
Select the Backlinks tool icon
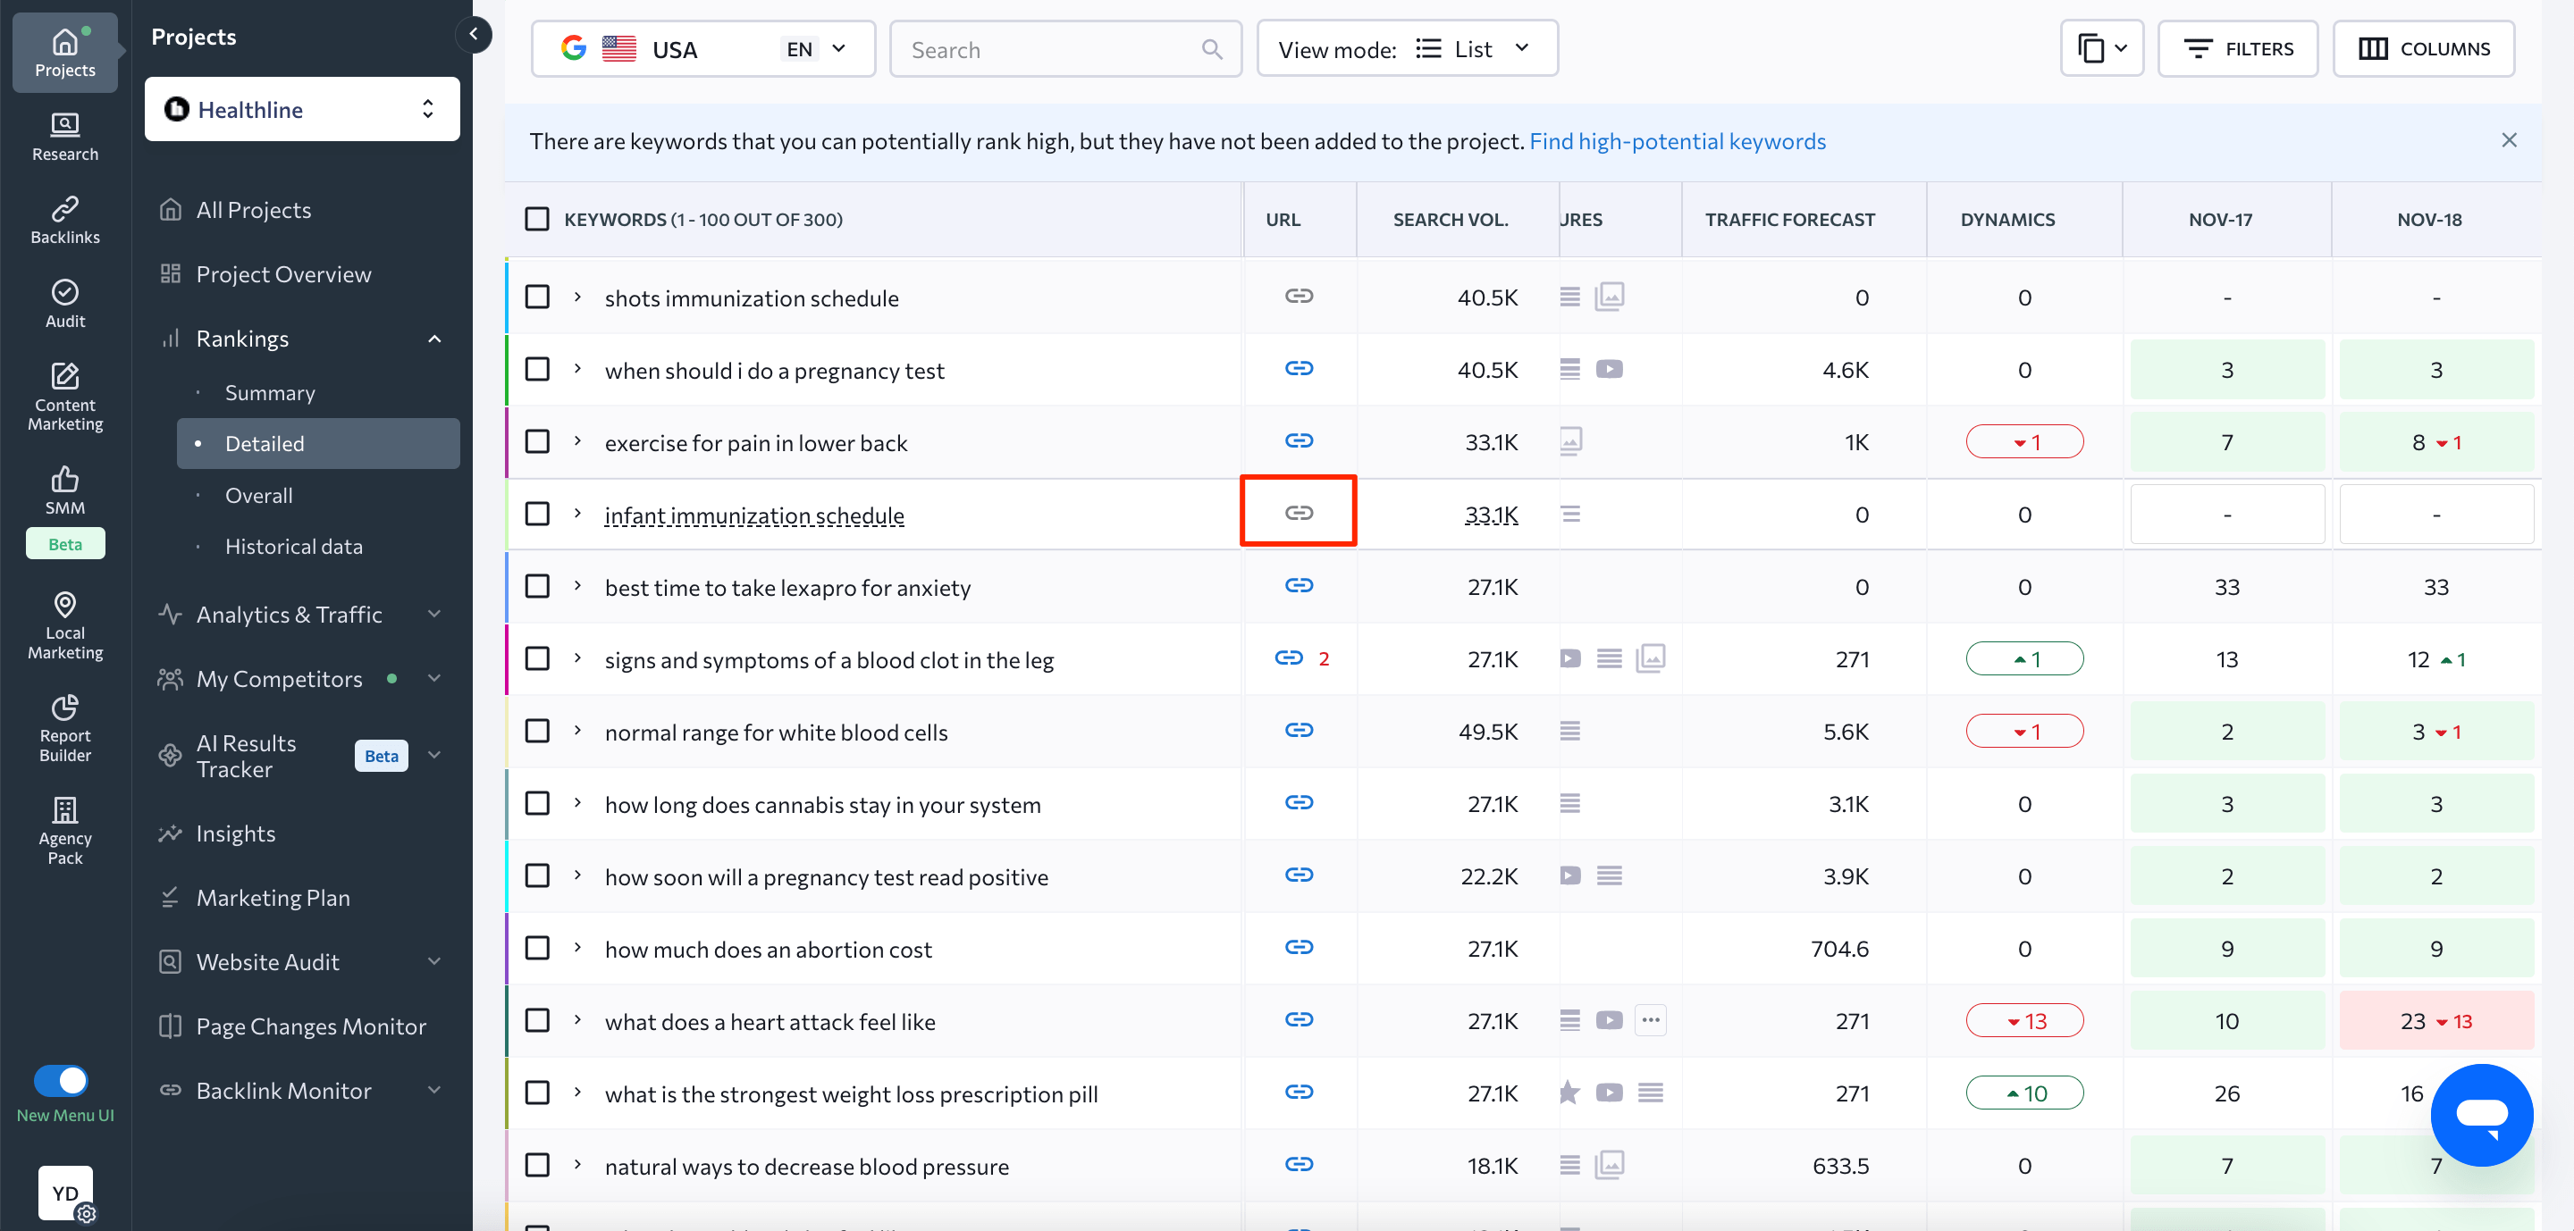[64, 220]
